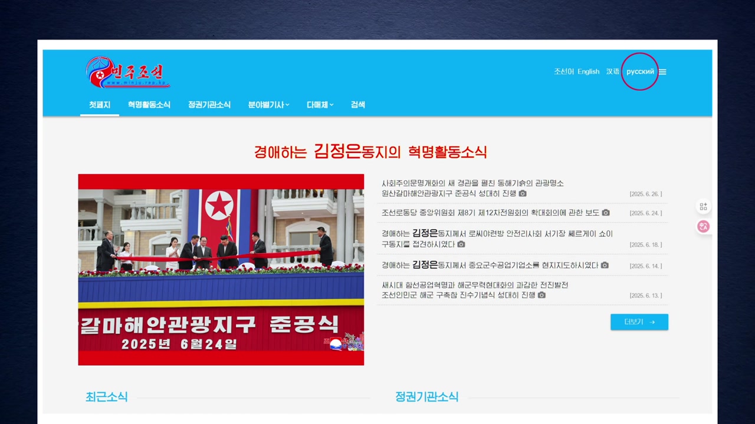Switch language to English
The width and height of the screenshot is (755, 424).
click(x=588, y=72)
